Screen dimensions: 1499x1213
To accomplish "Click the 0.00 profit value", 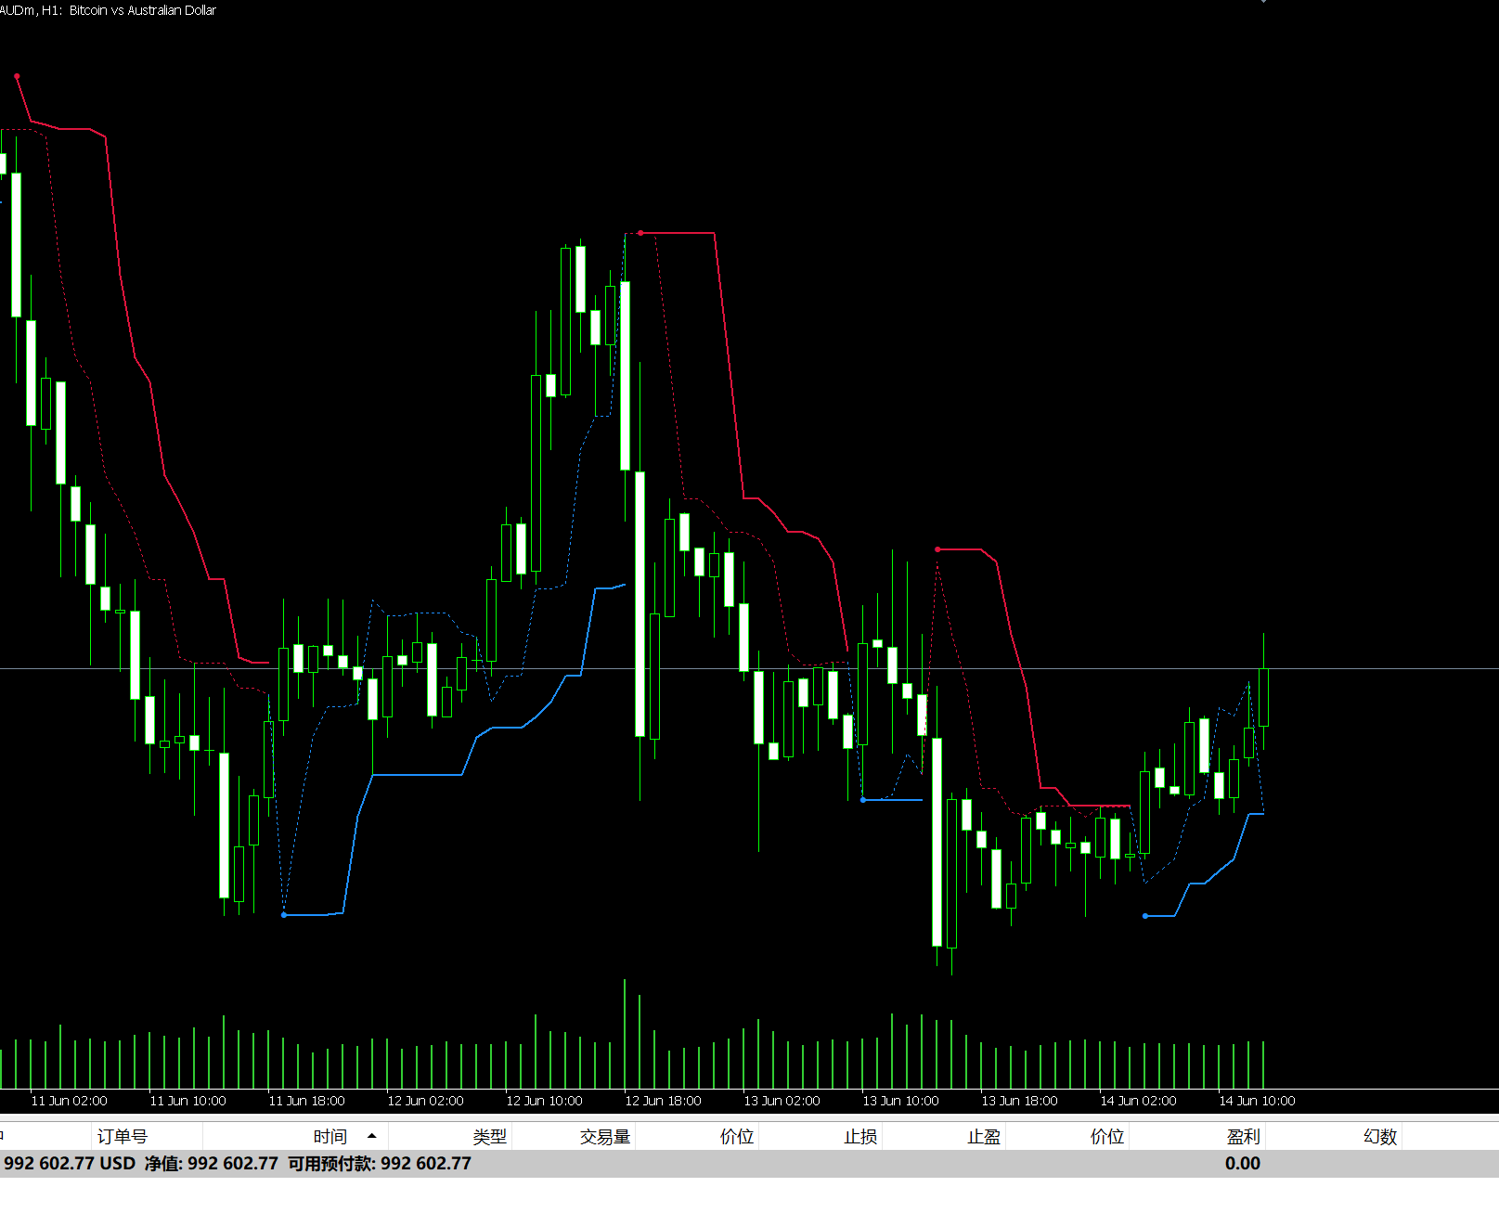I will tap(1243, 1164).
